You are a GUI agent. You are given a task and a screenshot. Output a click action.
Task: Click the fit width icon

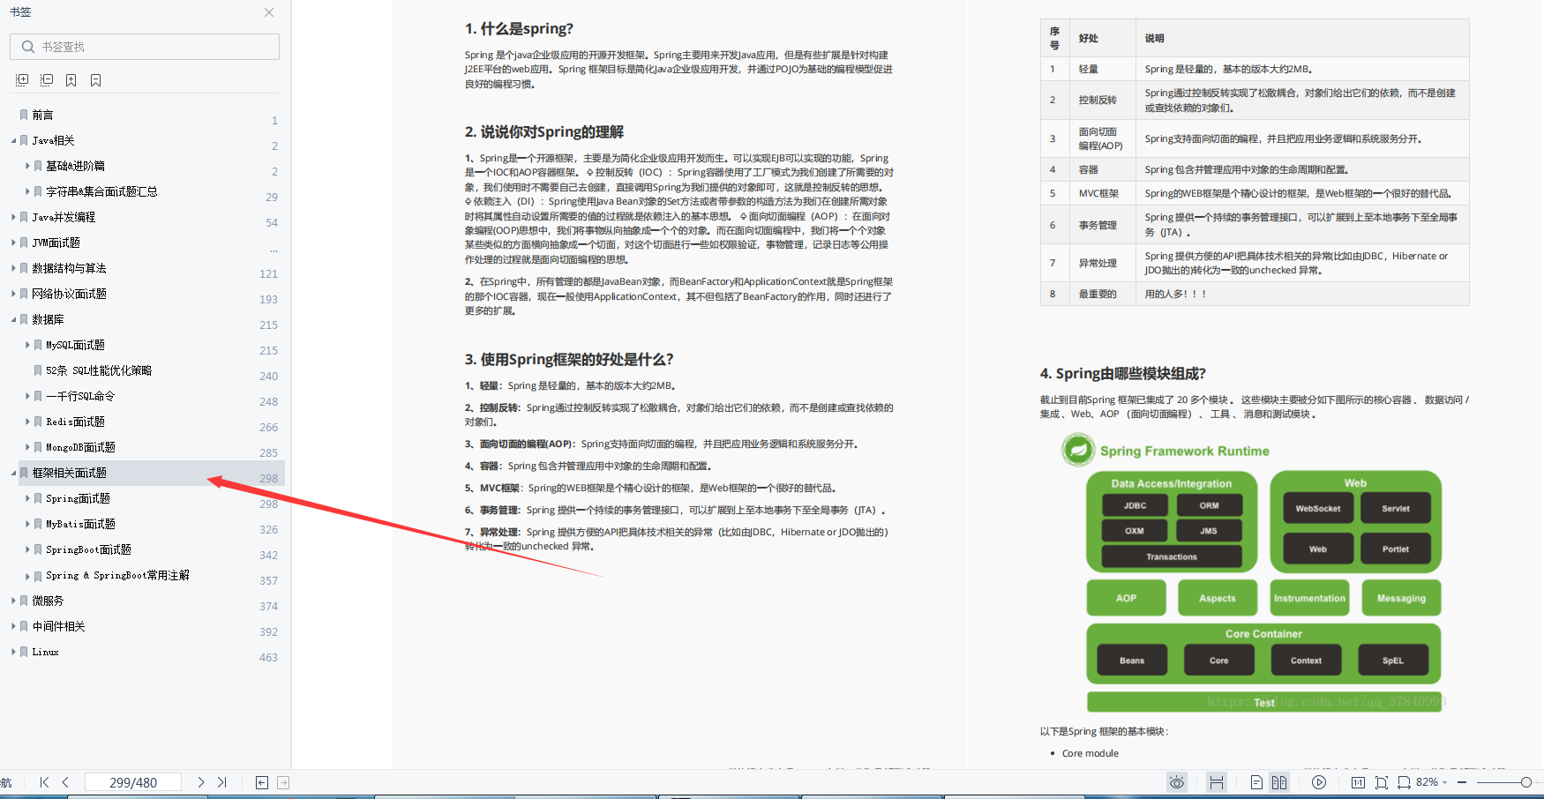coord(1404,782)
